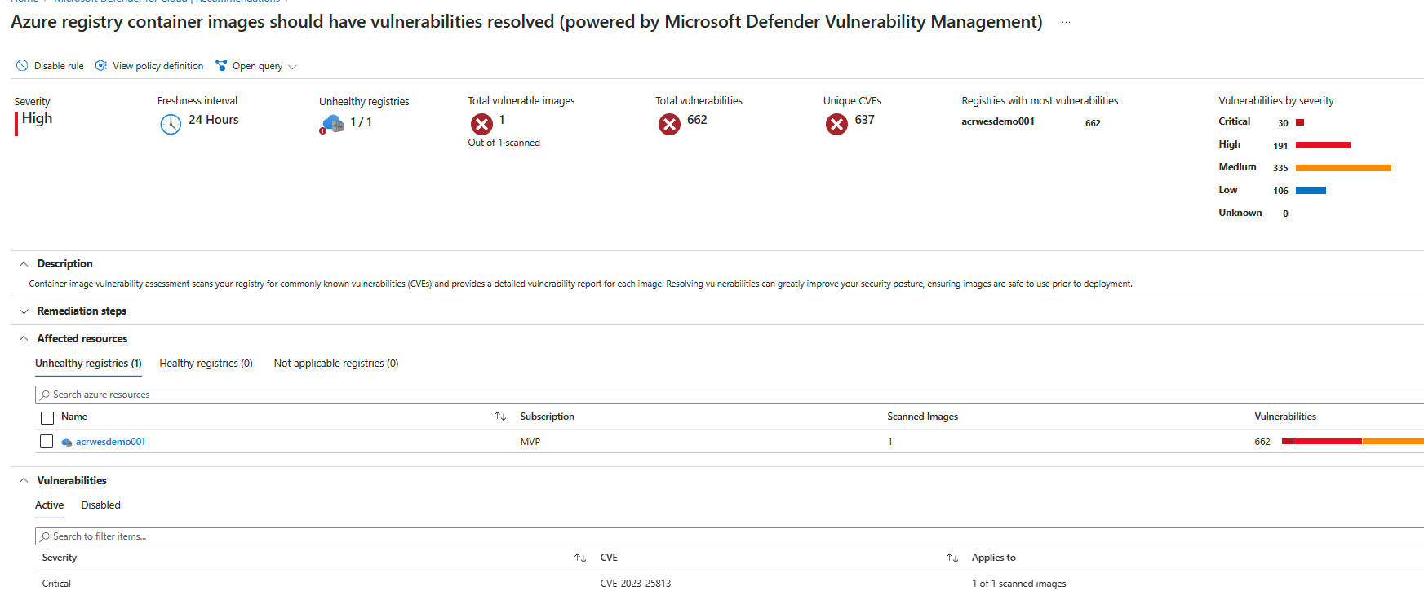
Task: Click the acrwesdemo001 row vulnerabilities bar
Action: pyautogui.click(x=1352, y=441)
